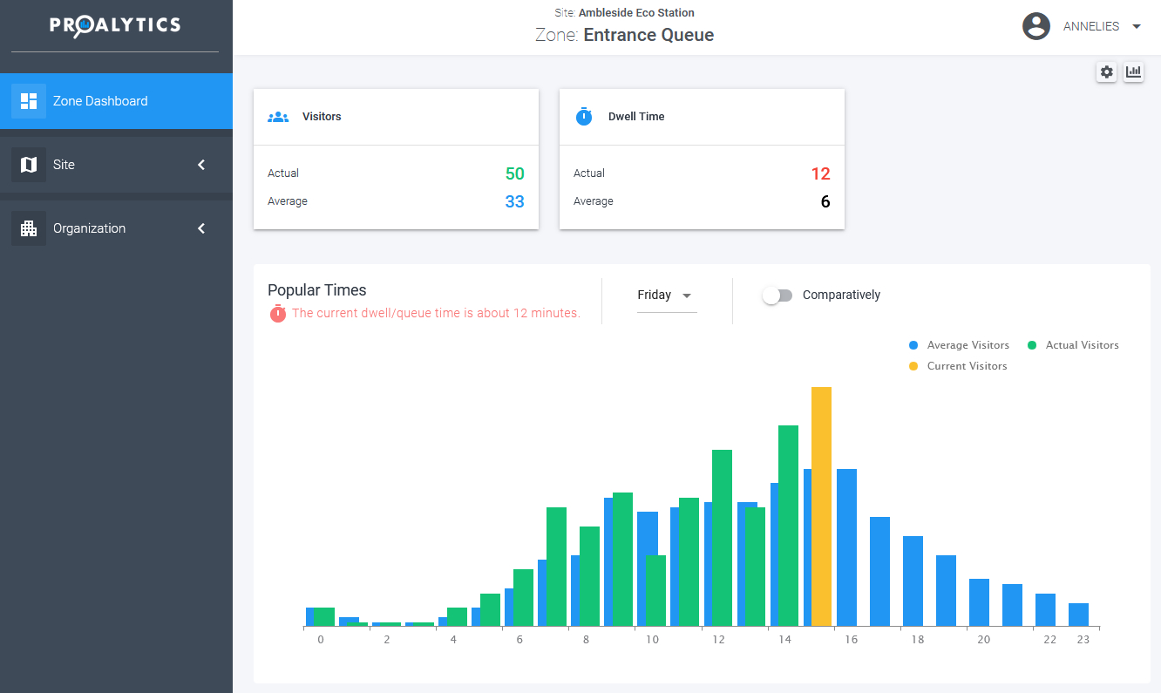Click the Dwell Time average value 6

pyautogui.click(x=825, y=201)
